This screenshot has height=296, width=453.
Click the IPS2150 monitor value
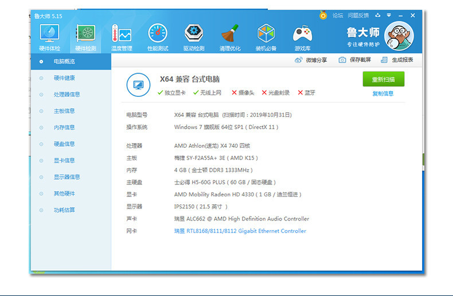point(201,207)
